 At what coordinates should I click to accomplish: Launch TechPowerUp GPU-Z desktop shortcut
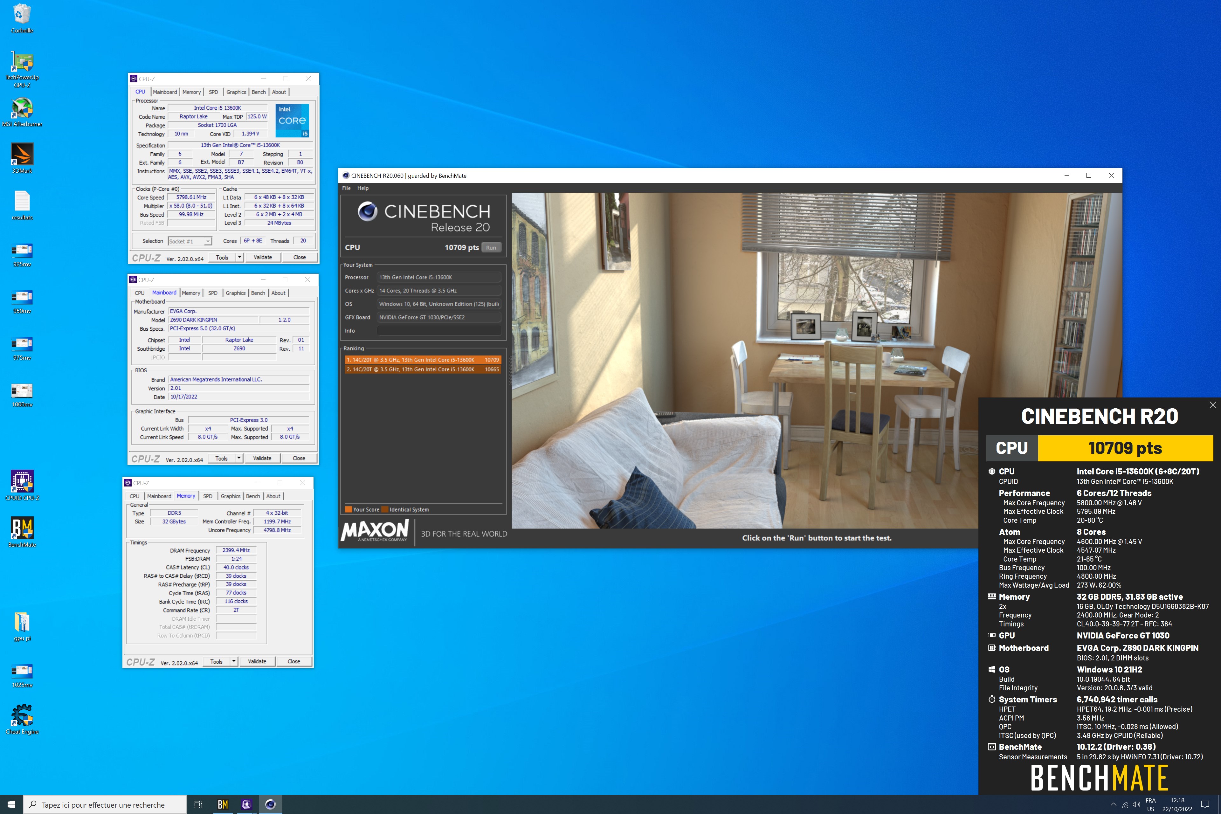point(22,70)
